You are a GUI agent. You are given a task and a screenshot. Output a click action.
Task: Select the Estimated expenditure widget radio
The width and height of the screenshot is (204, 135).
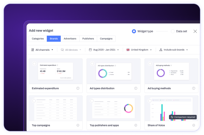point(35,63)
